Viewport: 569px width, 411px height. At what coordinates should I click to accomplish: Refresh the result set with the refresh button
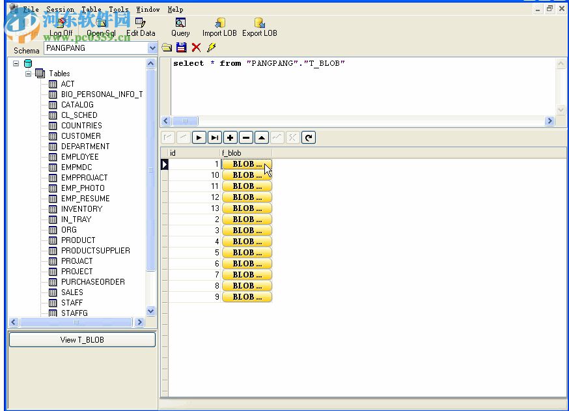point(308,137)
